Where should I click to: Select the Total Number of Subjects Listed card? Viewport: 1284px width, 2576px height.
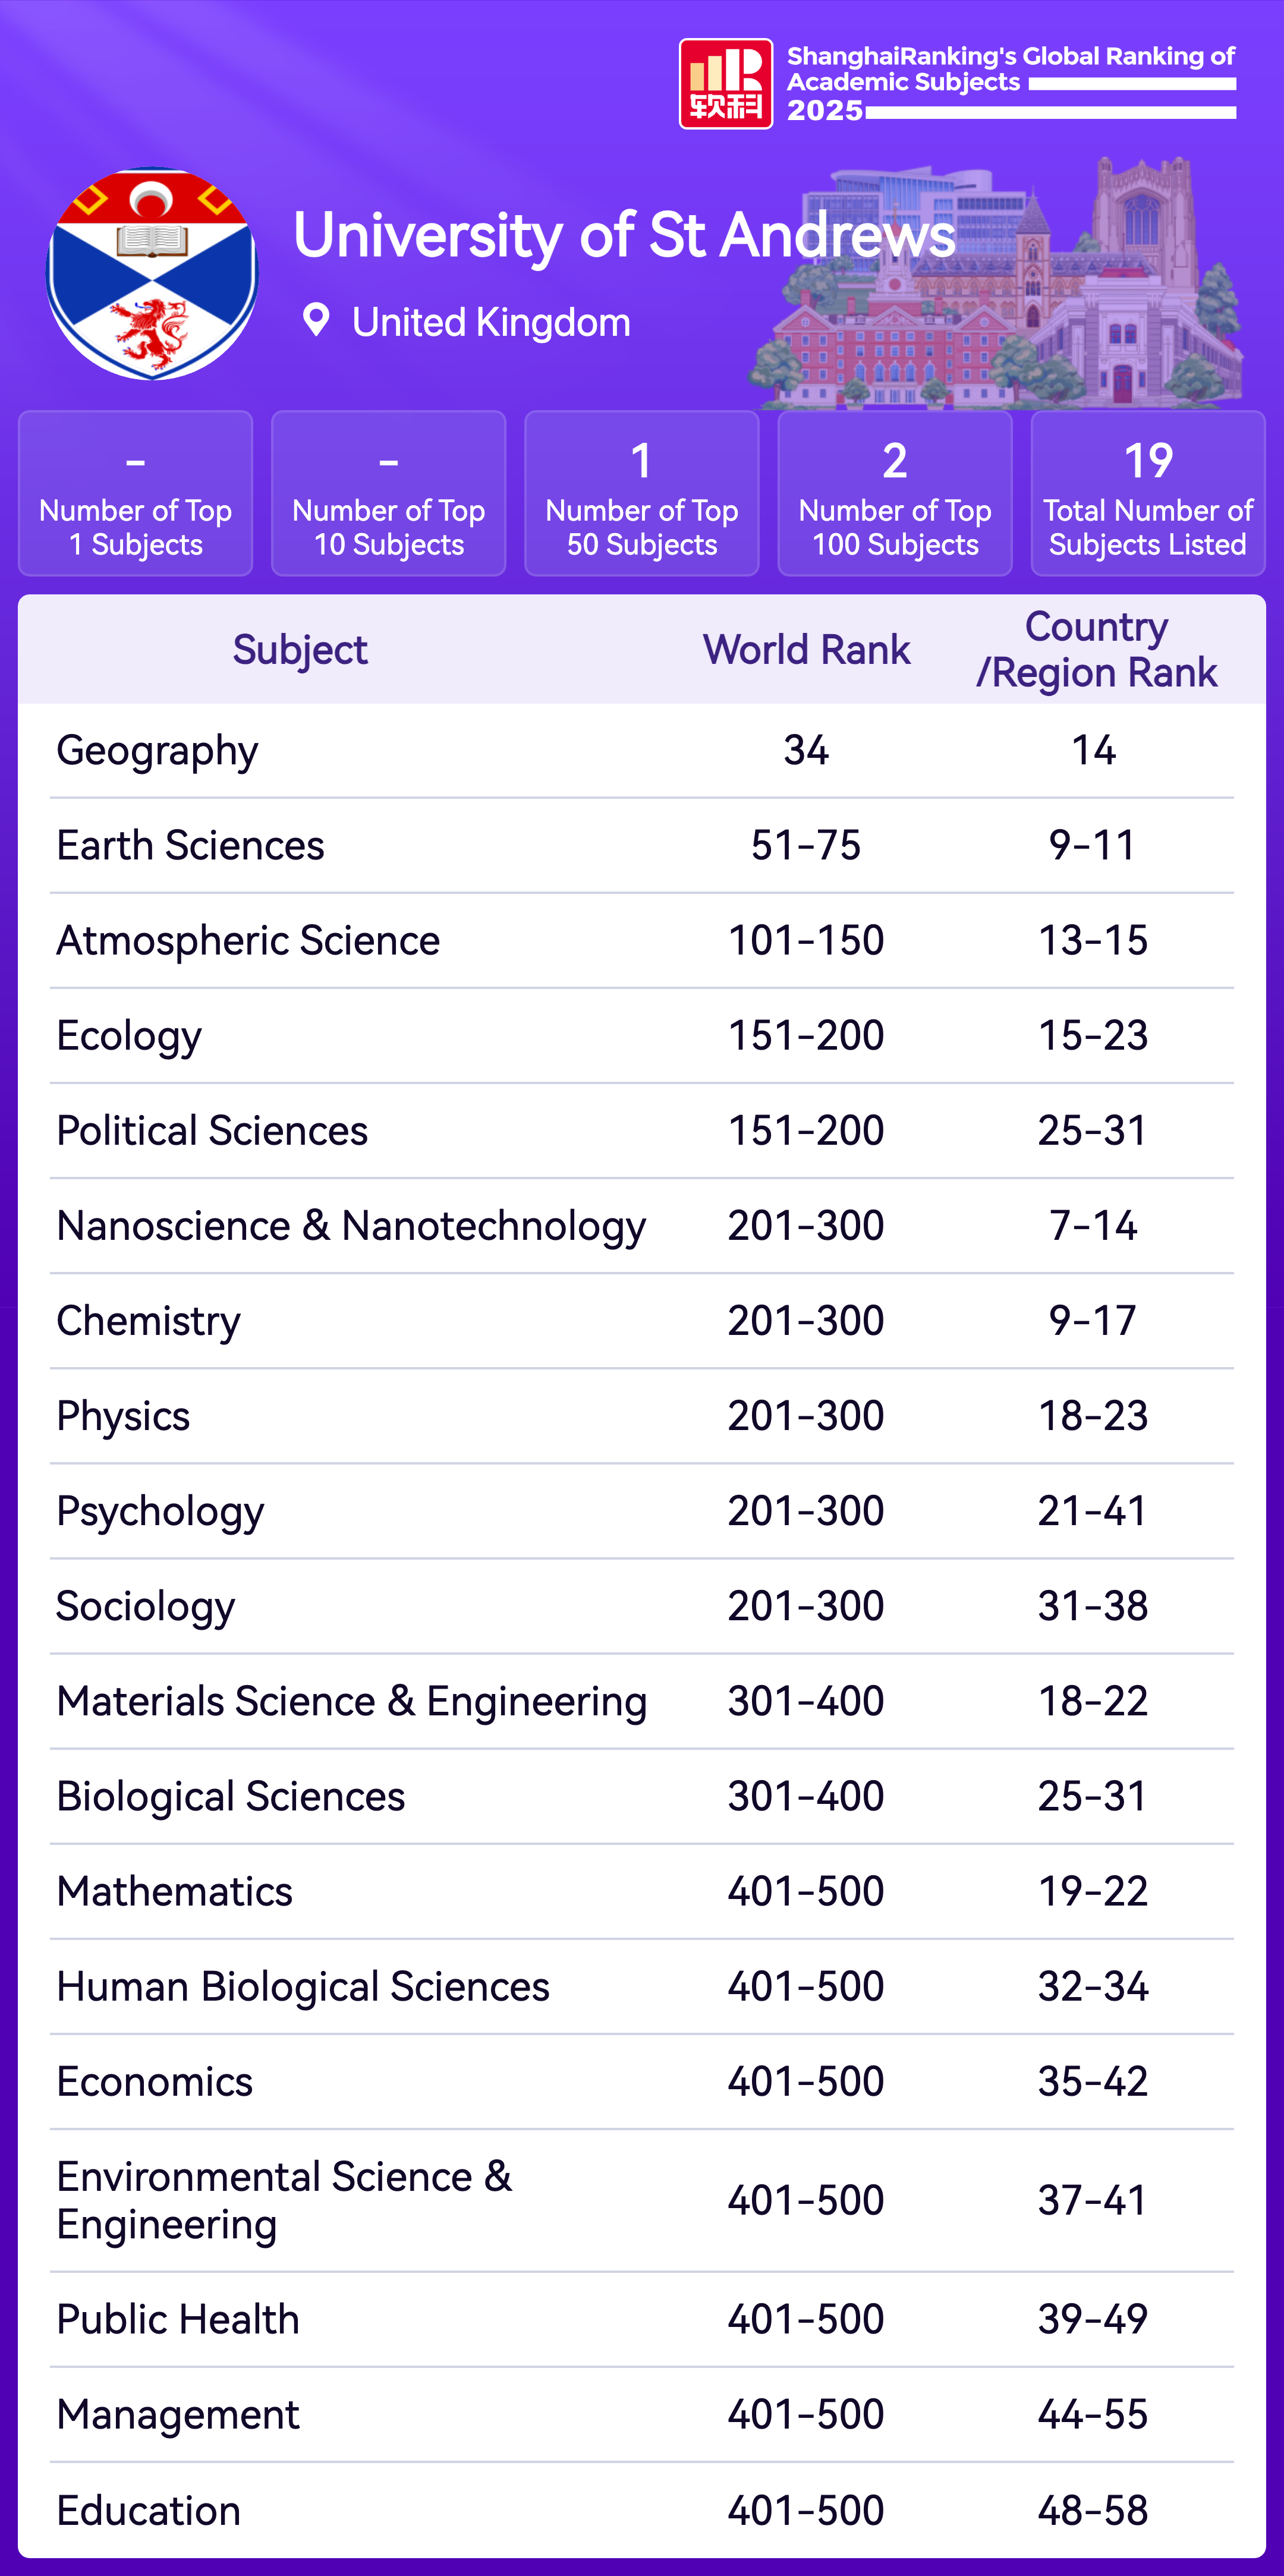click(1148, 494)
